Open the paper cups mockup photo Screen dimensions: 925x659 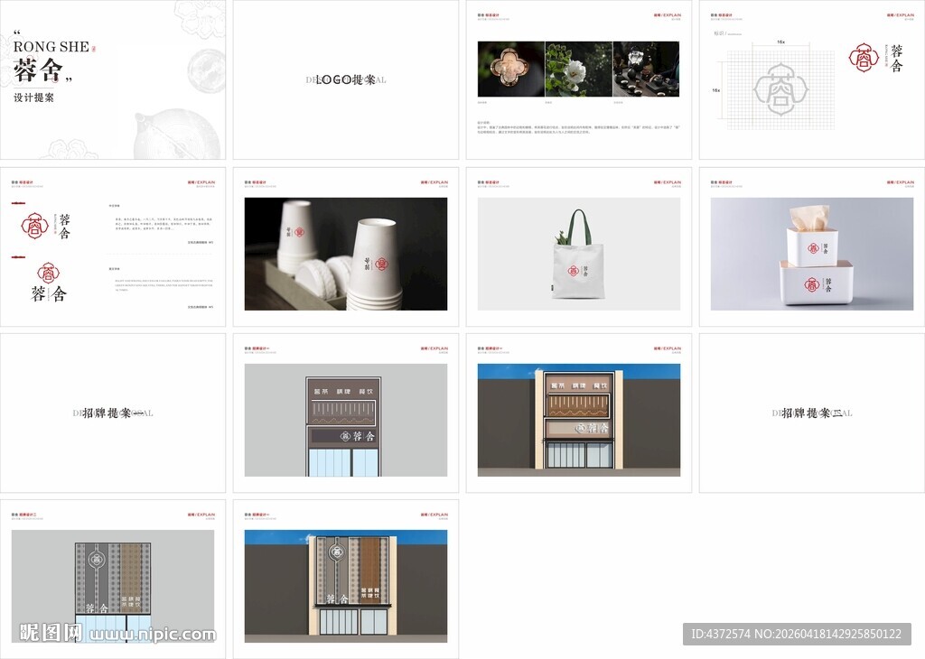[x=346, y=254]
